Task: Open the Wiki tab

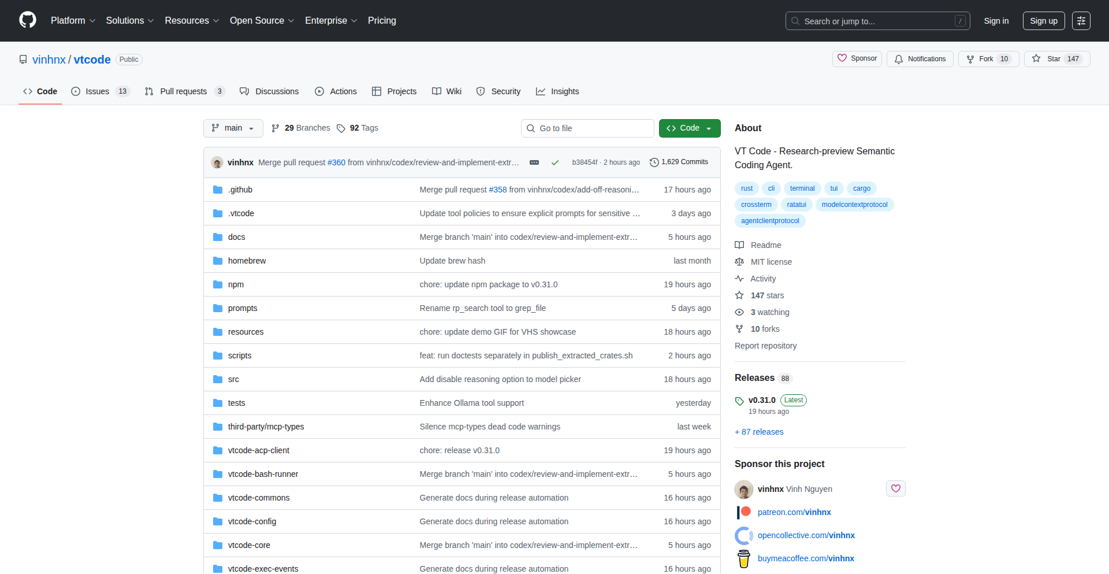Action: coord(446,91)
